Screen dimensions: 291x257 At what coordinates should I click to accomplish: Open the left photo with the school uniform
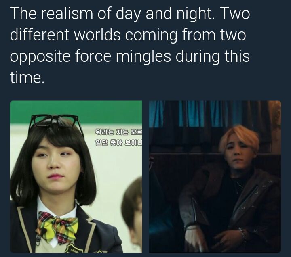coord(76,177)
